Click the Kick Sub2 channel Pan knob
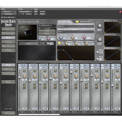The height and width of the screenshot is (122, 122). [x=55, y=76]
